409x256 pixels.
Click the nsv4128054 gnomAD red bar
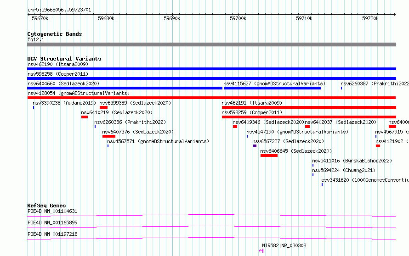click(x=211, y=98)
